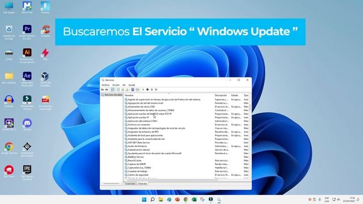
Task: Click the Search magnifier on taskbar
Action: pos(153,199)
